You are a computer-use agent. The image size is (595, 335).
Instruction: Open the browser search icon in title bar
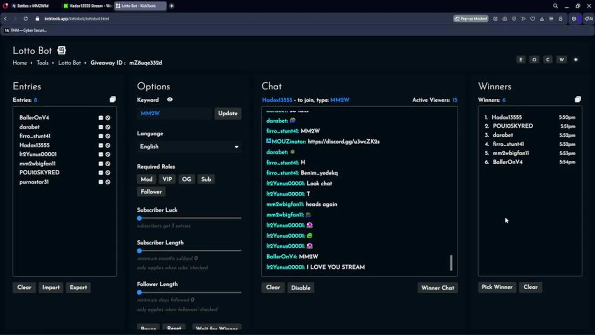click(555, 6)
